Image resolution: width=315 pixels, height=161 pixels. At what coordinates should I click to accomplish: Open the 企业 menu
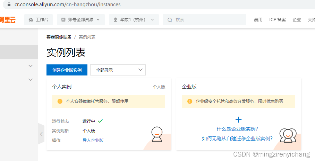click(297, 20)
